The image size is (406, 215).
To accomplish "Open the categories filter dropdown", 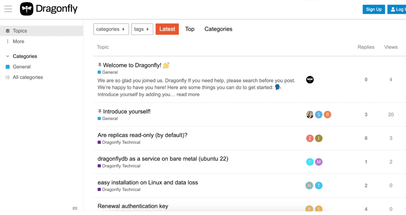I will click(111, 29).
